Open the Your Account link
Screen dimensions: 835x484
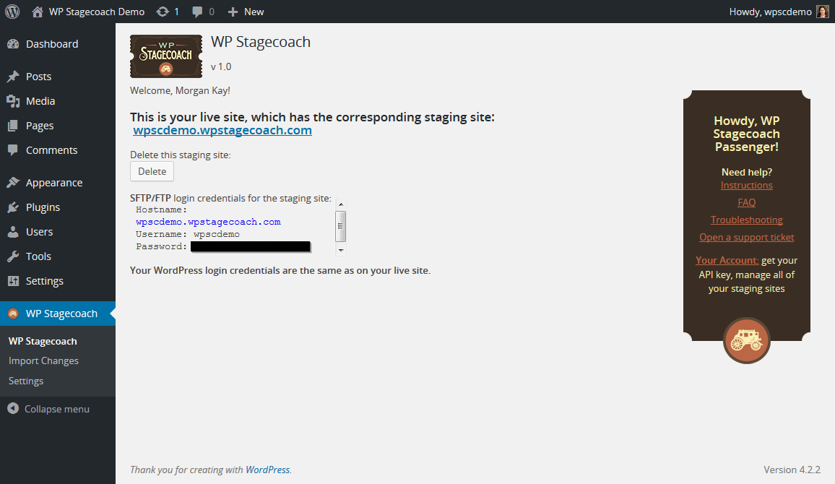727,260
